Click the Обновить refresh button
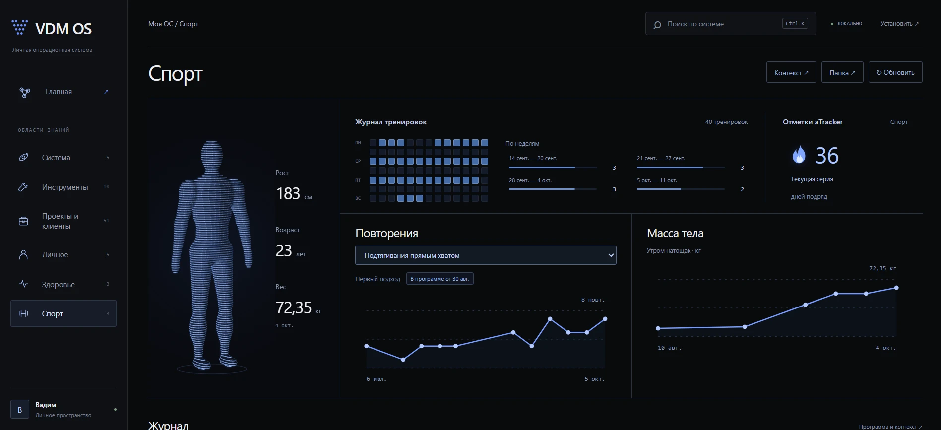941x430 pixels. tap(895, 72)
